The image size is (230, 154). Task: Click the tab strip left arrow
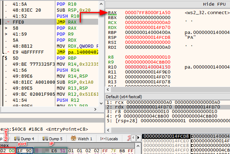133,138
